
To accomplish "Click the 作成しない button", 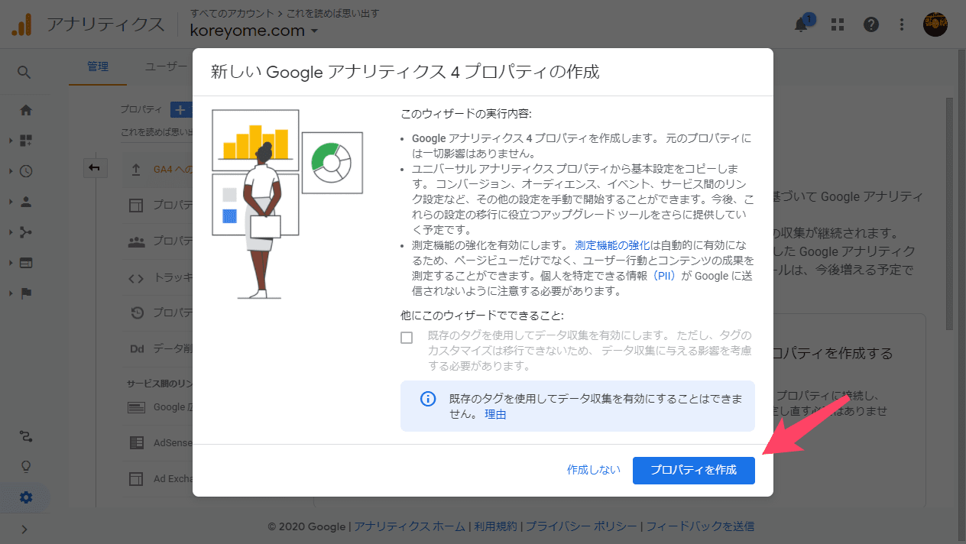I will pyautogui.click(x=594, y=470).
